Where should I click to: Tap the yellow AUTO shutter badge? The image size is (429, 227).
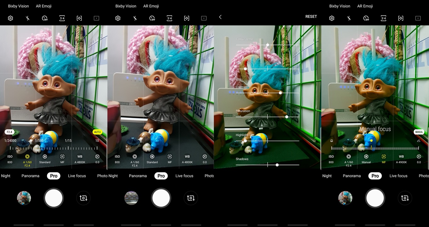(x=97, y=132)
